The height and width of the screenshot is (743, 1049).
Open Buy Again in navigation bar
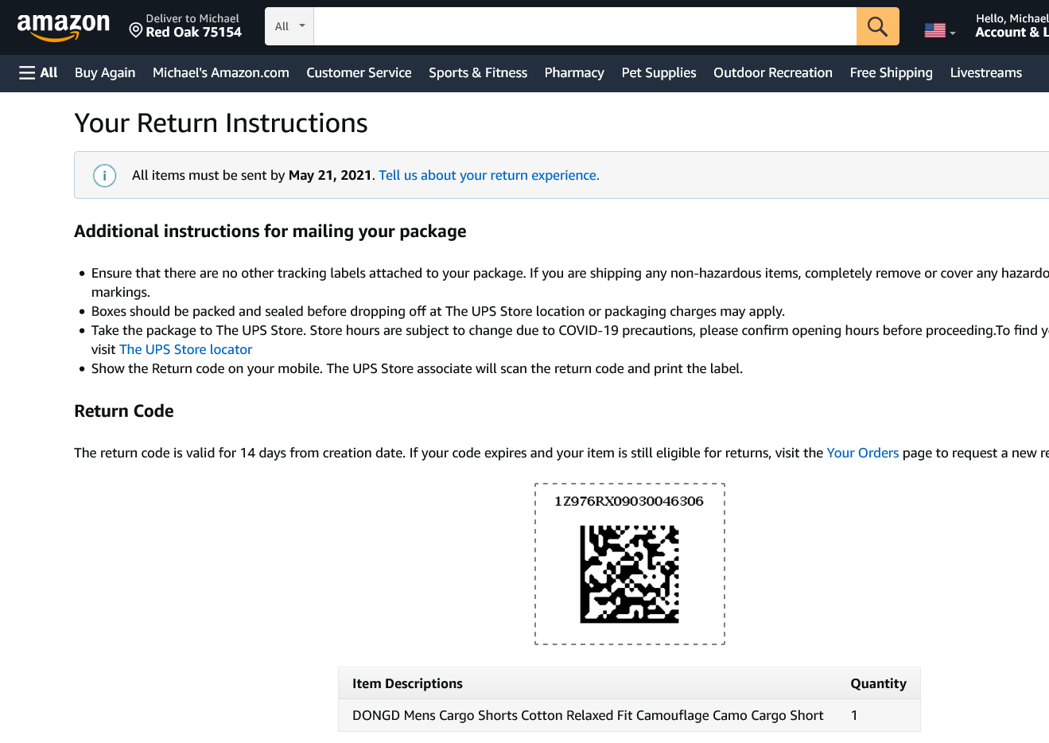(105, 73)
